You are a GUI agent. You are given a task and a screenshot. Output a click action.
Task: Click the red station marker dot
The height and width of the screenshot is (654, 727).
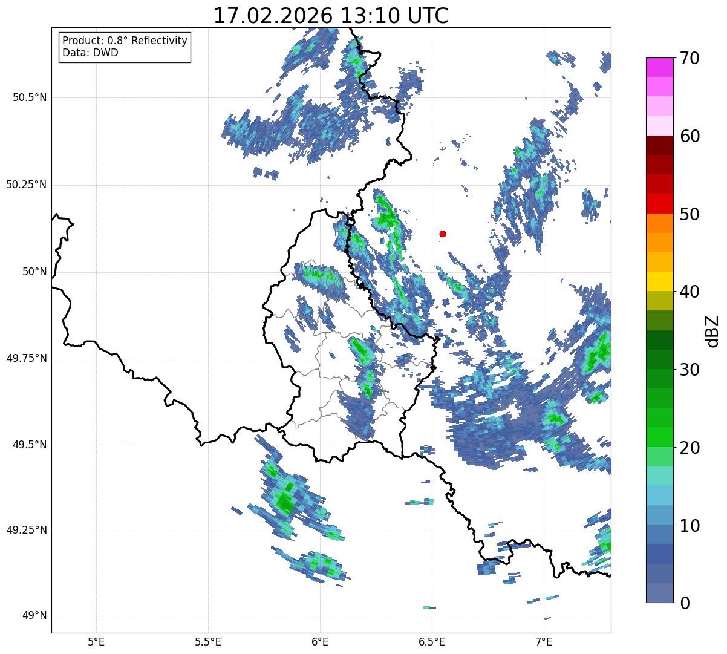[443, 234]
